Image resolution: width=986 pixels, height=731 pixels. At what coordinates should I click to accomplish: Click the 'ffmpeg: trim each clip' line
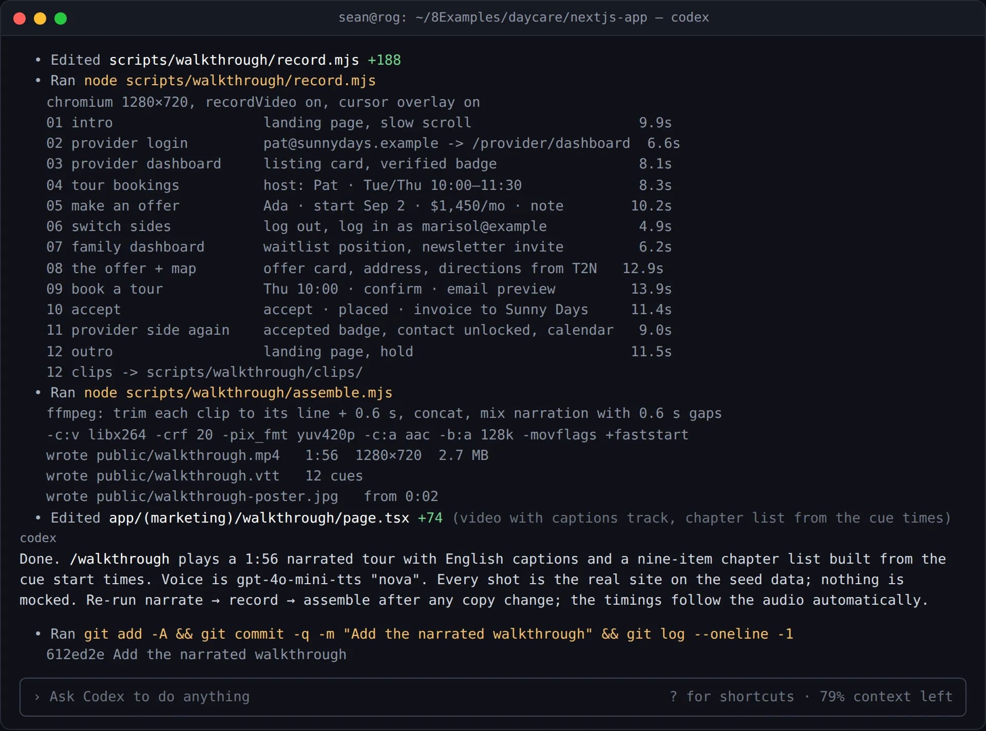pos(384,413)
